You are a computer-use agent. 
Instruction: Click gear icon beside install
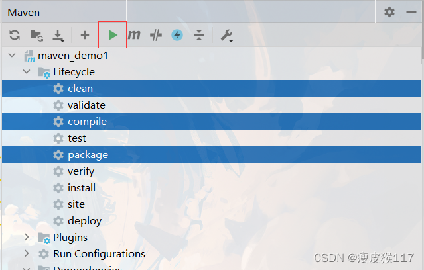pos(58,188)
